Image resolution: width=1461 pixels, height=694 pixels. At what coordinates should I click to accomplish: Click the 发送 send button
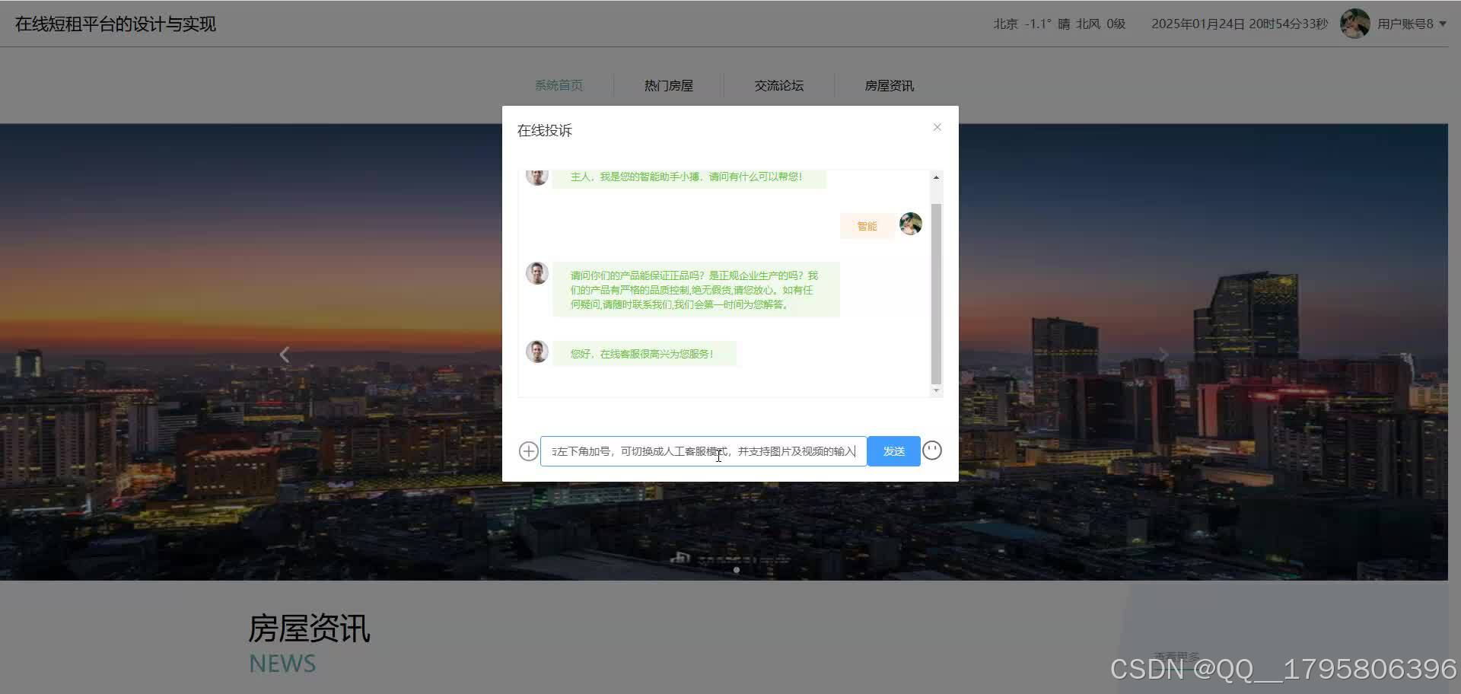click(893, 450)
